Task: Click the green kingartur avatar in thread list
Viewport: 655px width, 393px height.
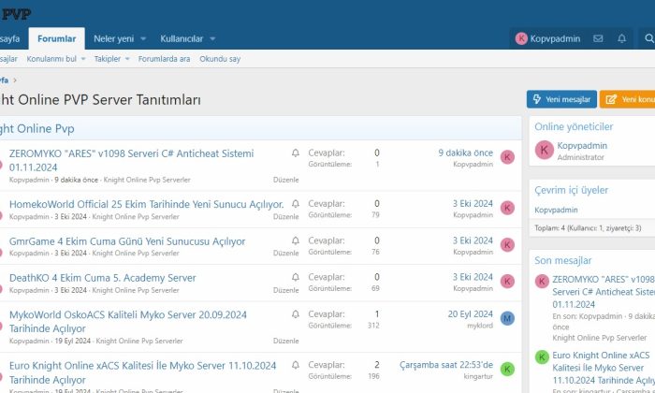Action: coord(507,370)
